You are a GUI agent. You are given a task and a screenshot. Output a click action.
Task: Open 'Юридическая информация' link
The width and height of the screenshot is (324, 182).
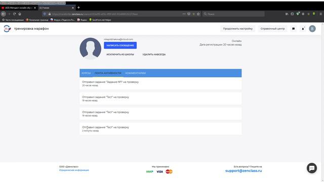(74, 170)
